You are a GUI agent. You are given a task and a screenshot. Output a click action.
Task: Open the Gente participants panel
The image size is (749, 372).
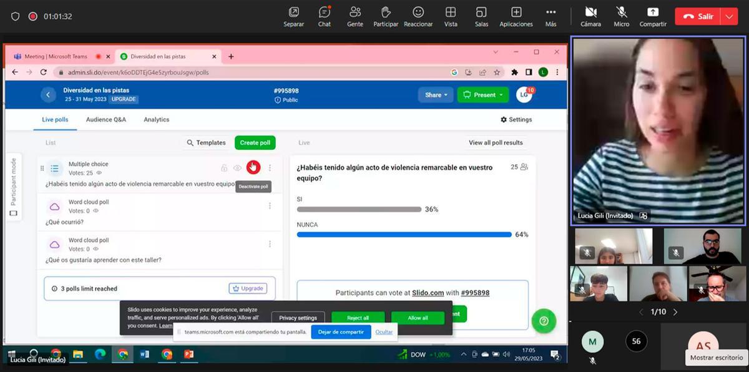(x=355, y=16)
